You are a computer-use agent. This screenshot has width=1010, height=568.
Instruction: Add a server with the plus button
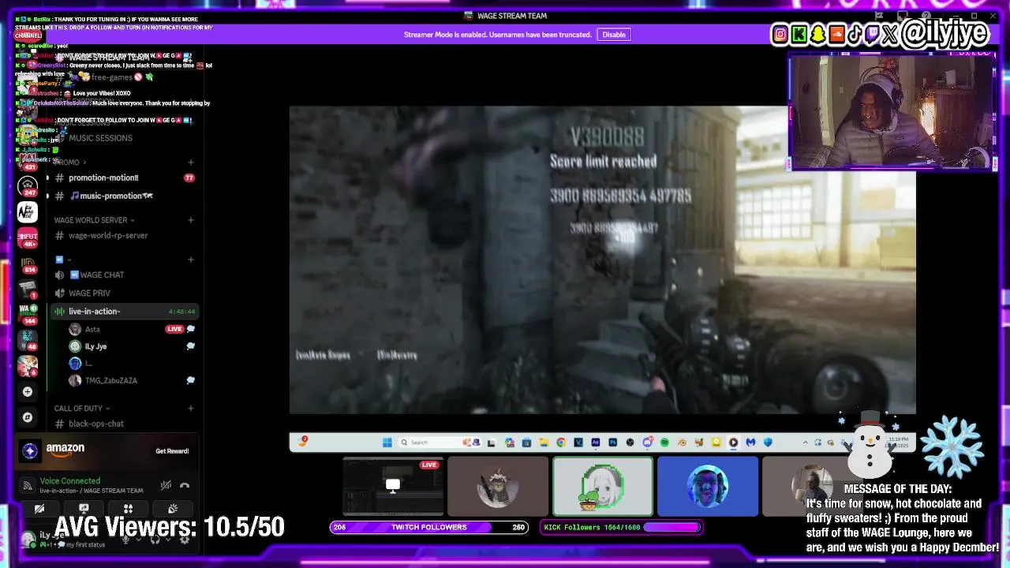tap(28, 391)
